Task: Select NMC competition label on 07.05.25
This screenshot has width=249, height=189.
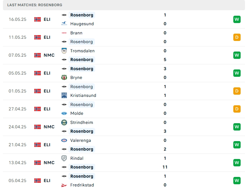Action: tap(49, 55)
